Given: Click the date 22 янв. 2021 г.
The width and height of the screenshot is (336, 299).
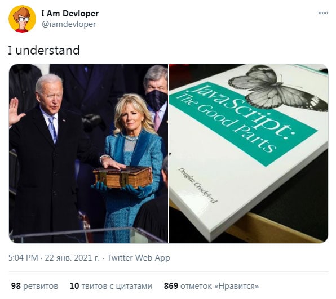Looking at the screenshot, I should point(72,258).
